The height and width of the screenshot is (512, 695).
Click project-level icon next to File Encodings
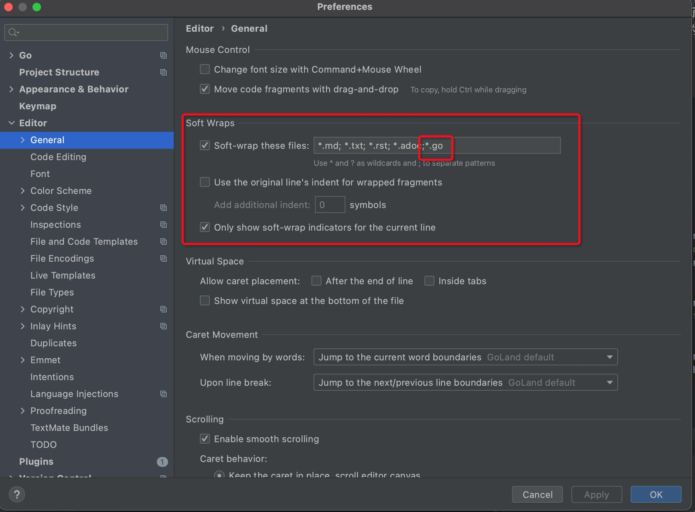pos(163,258)
